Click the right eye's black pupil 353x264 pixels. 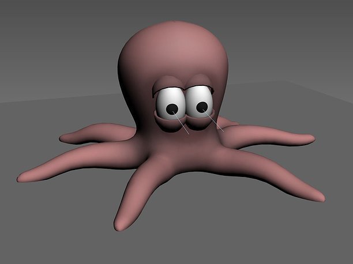pos(202,107)
